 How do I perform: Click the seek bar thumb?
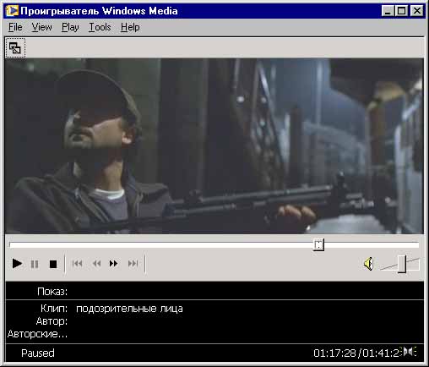pyautogui.click(x=318, y=244)
